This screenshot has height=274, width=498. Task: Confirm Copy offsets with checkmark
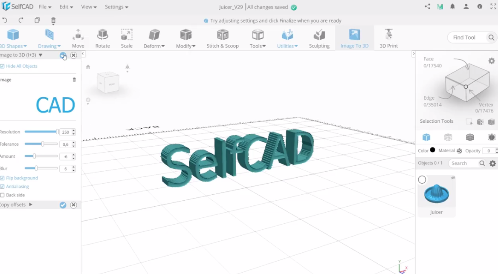click(63, 205)
